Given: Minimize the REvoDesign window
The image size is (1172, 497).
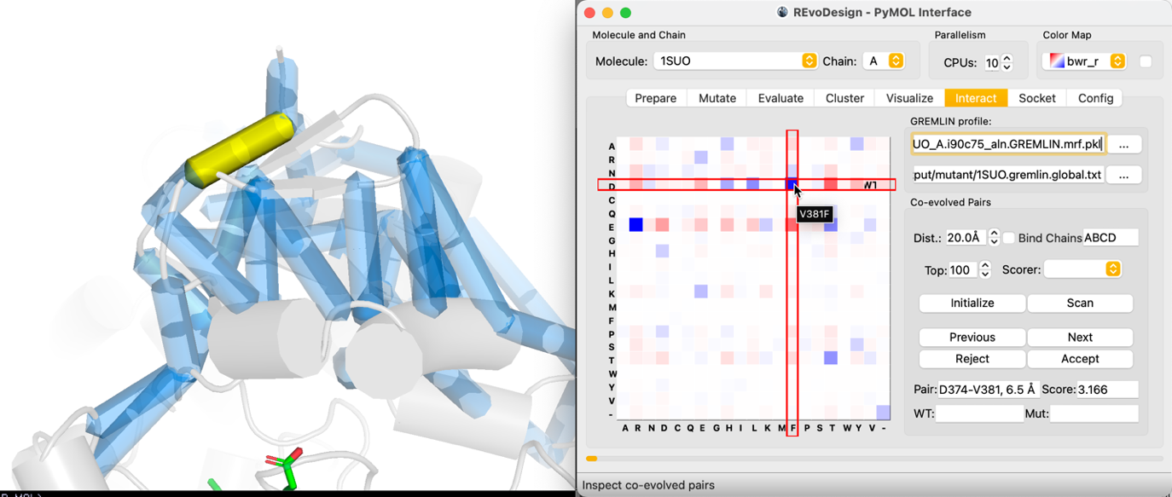Looking at the screenshot, I should 607,13.
